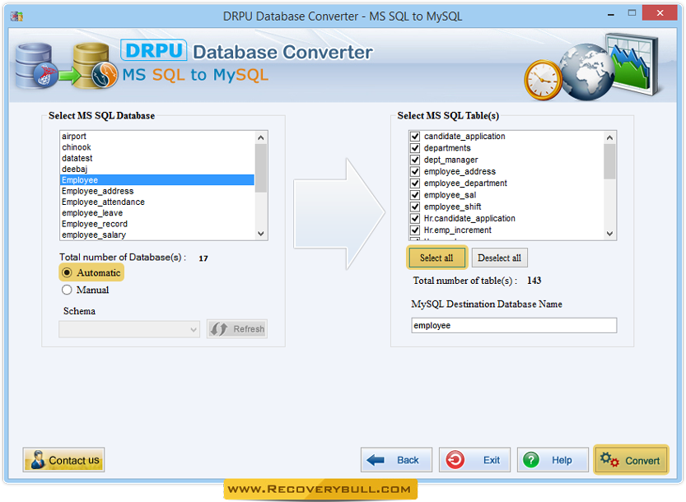686x502 pixels.
Task: Select deebaj database
Action: coord(157,170)
